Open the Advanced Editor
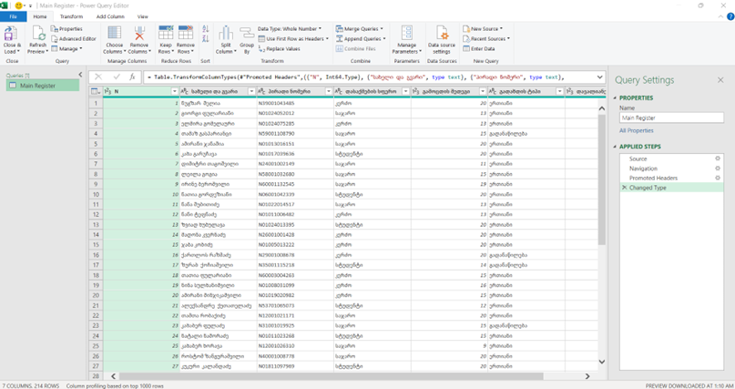The height and width of the screenshot is (389, 735). click(x=77, y=39)
